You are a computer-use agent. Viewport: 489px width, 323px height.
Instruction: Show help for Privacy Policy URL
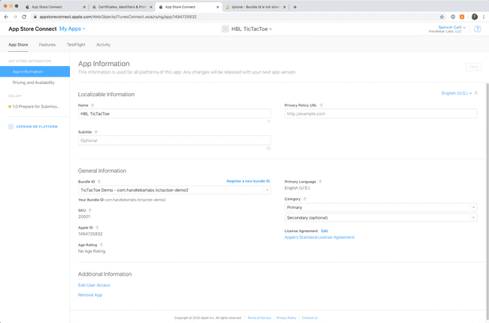coord(321,105)
